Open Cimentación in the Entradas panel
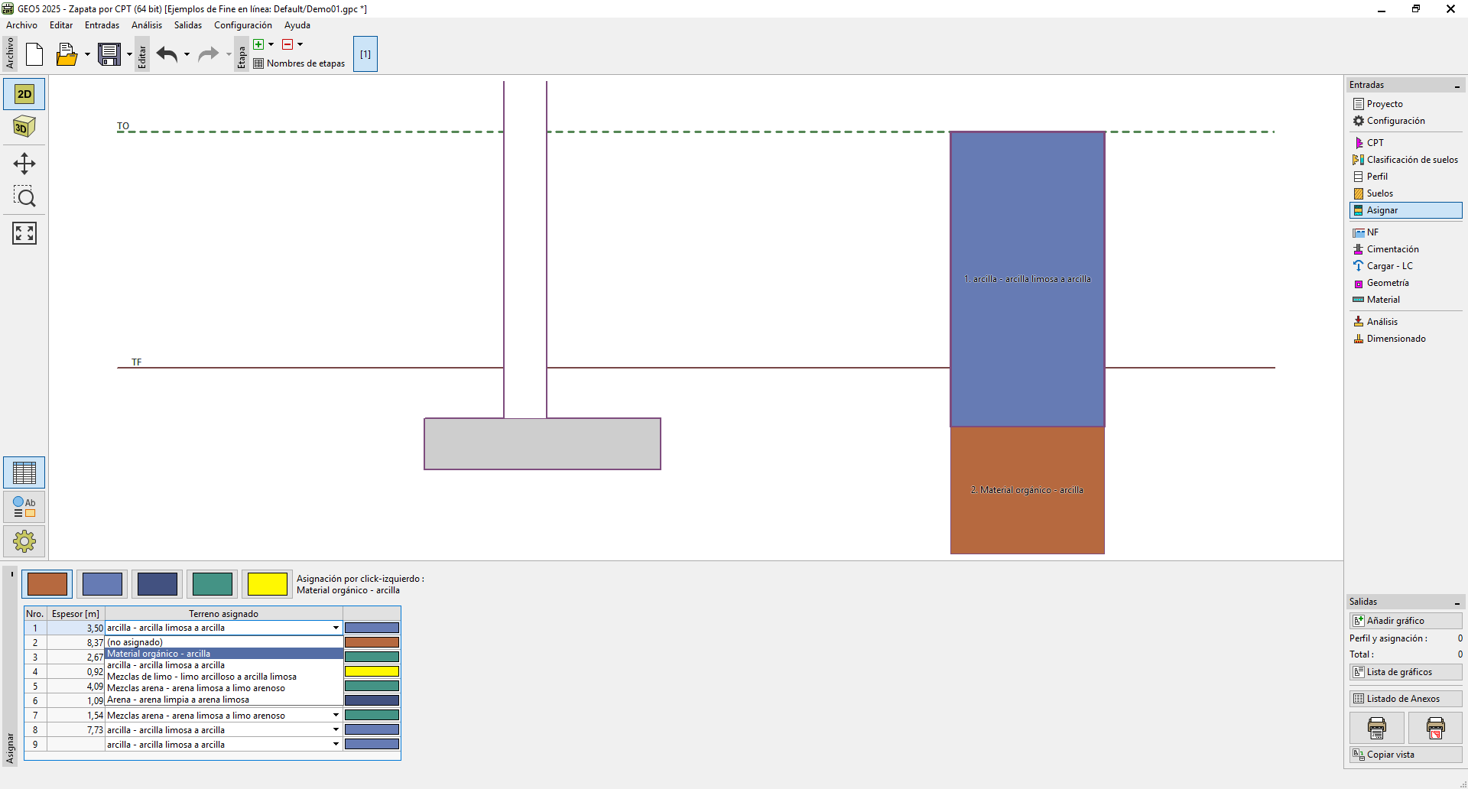 point(1392,249)
